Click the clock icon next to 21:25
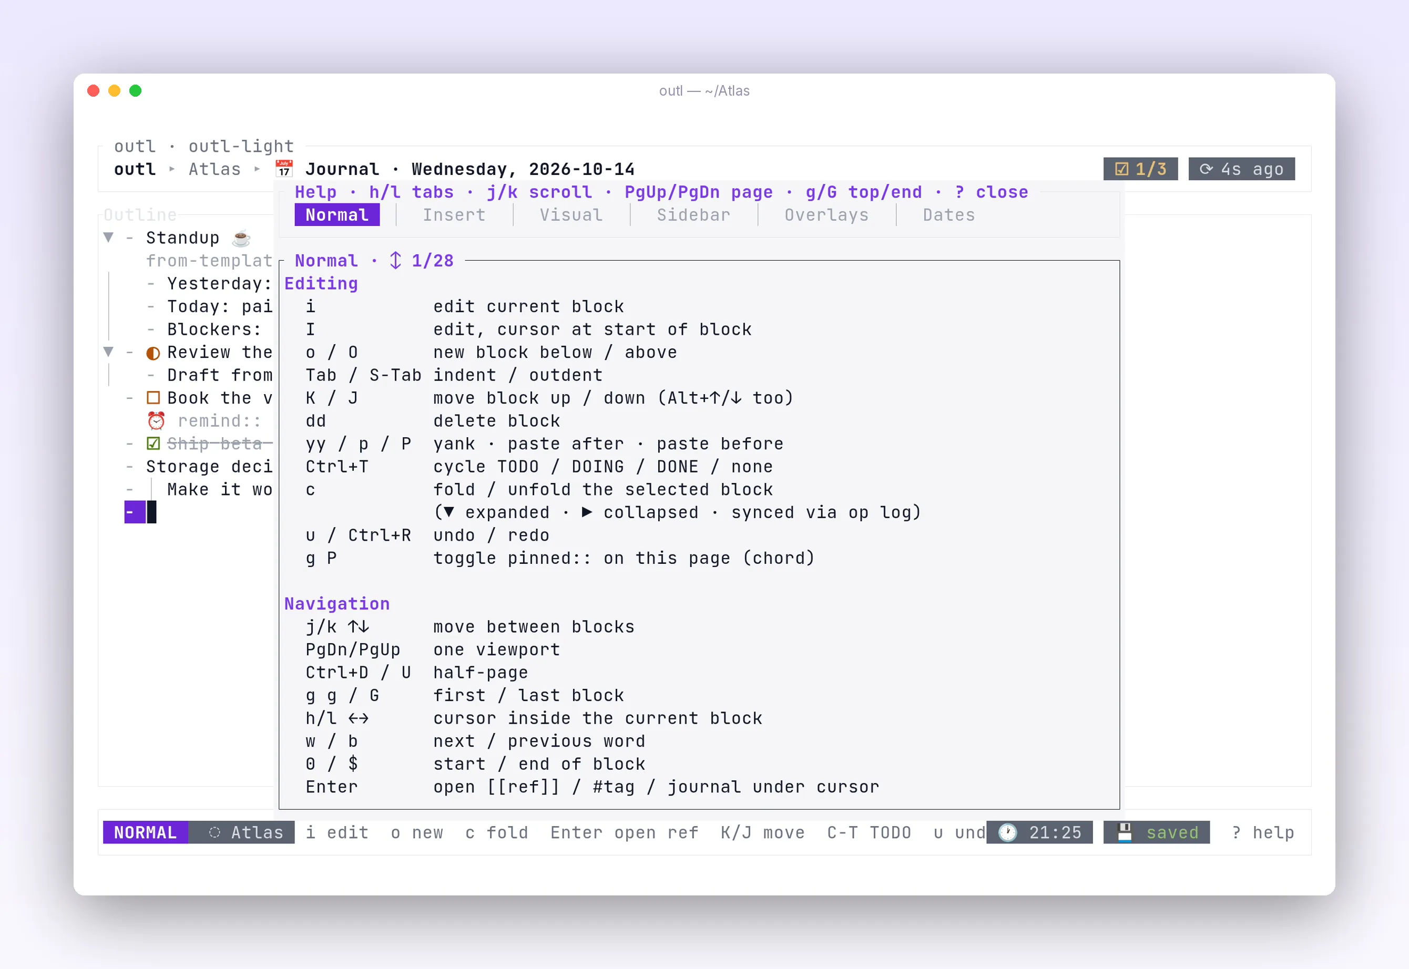Screen dimensions: 1409x969 (1007, 832)
